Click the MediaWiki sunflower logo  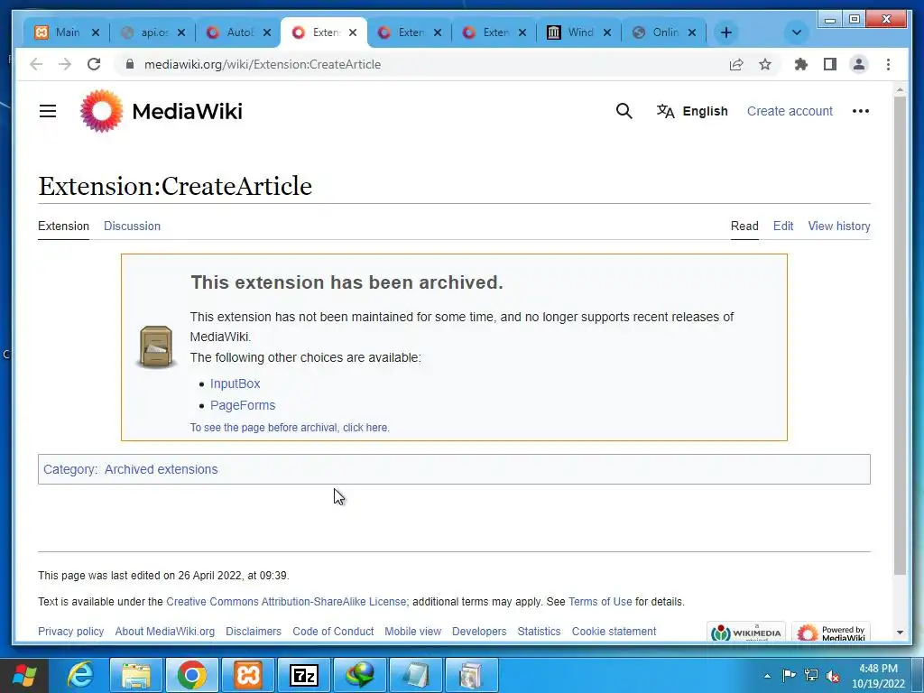101,111
